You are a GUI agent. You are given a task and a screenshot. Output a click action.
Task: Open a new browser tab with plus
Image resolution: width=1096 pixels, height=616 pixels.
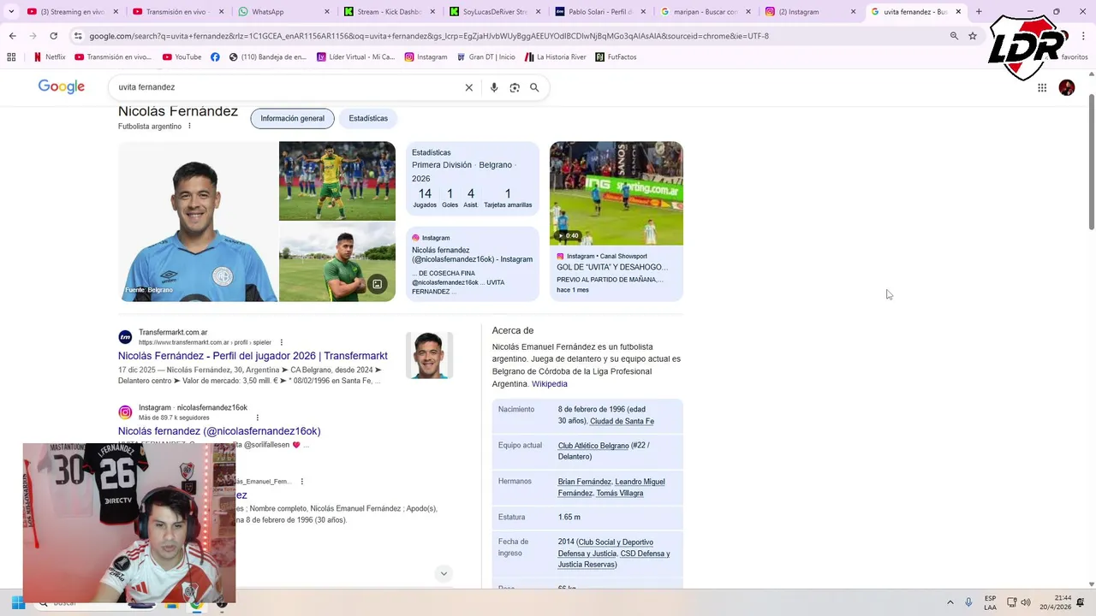(x=979, y=12)
